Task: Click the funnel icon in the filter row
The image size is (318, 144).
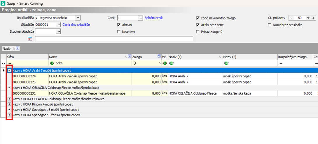Action: (x=4, y=63)
